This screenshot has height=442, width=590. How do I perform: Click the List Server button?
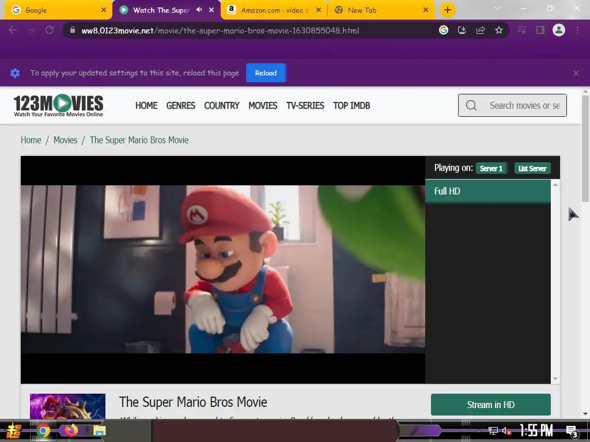[532, 169]
